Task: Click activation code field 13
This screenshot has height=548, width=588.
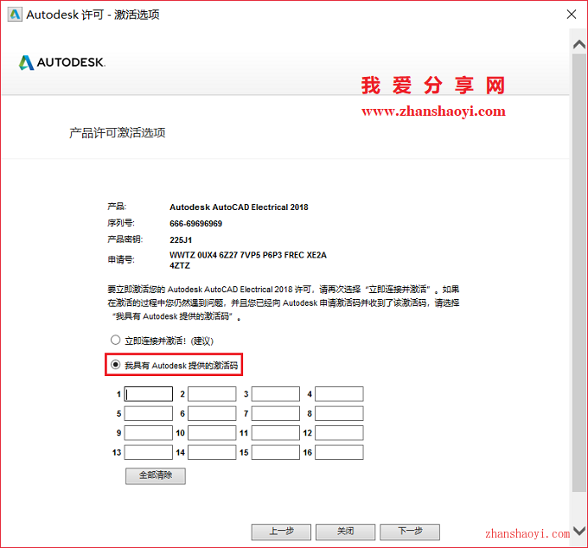Action: click(149, 452)
